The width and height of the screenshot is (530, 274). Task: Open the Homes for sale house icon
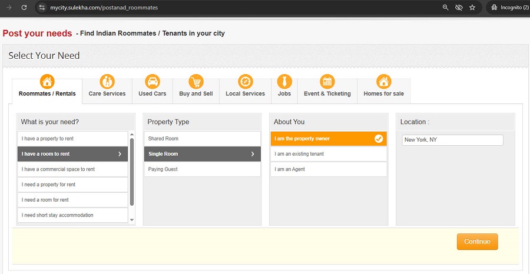[383, 81]
